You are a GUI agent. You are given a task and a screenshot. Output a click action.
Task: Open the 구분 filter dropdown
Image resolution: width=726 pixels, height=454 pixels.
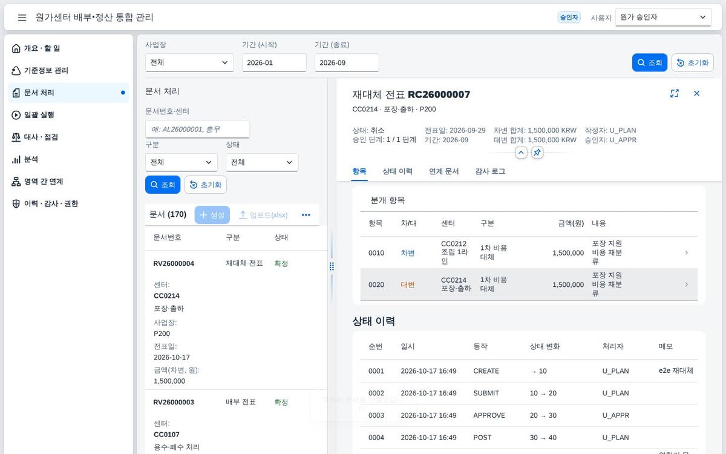181,162
